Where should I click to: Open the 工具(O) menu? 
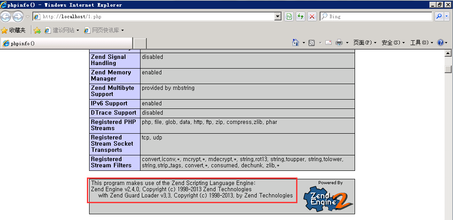(422, 42)
